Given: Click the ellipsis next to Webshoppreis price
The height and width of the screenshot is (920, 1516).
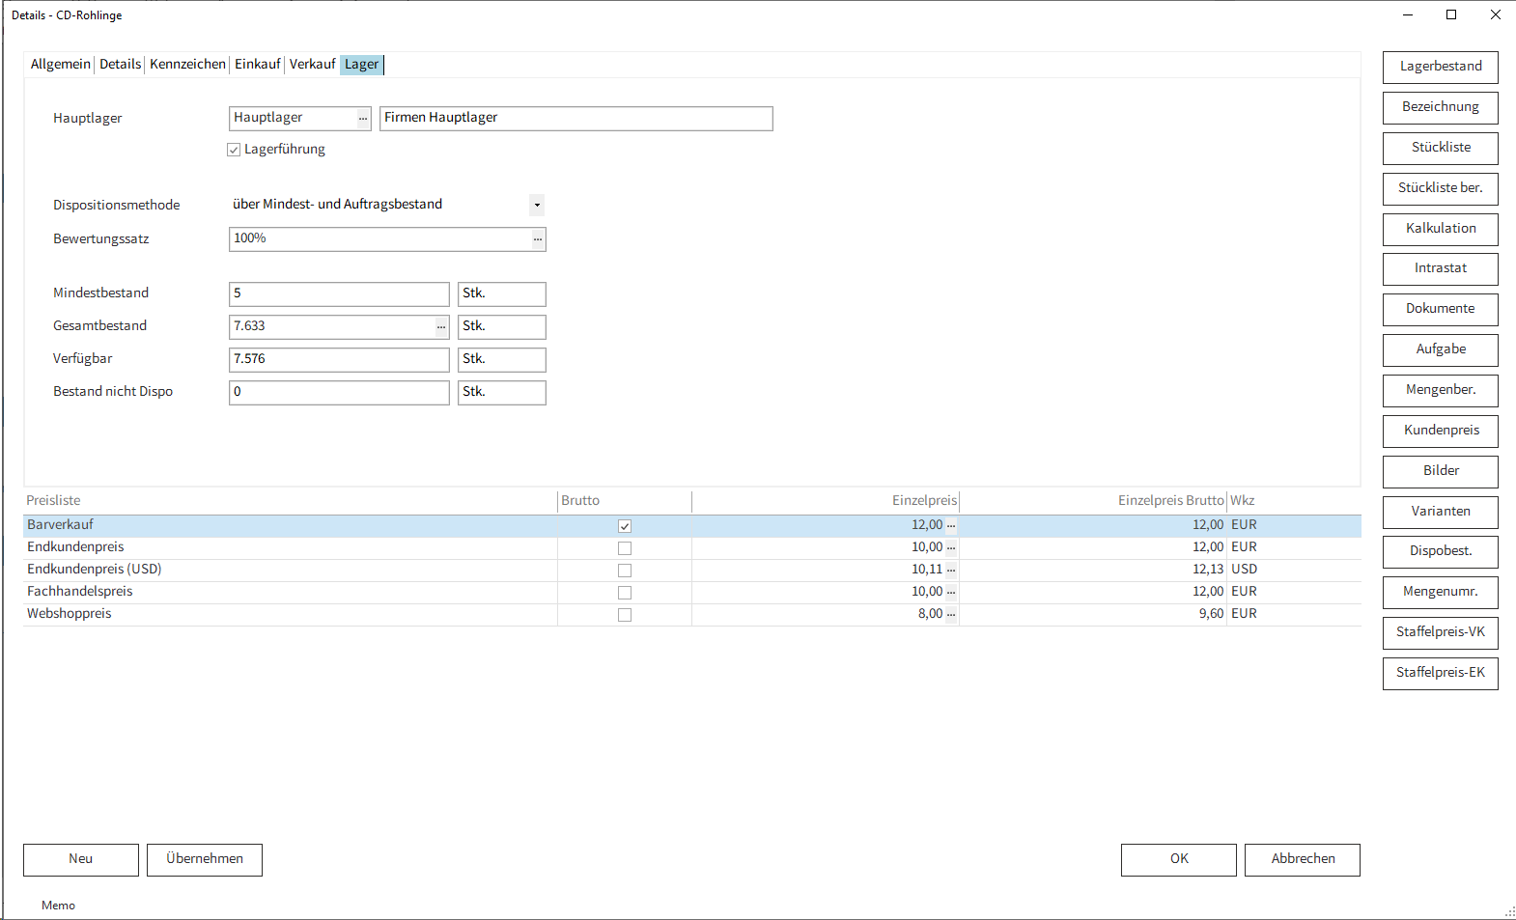Looking at the screenshot, I should point(951,614).
